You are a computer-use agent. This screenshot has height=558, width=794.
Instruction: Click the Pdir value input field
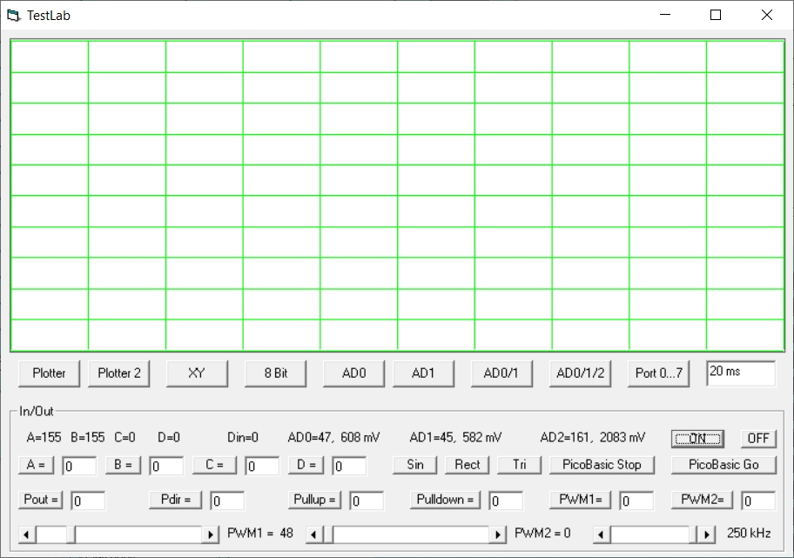[226, 501]
